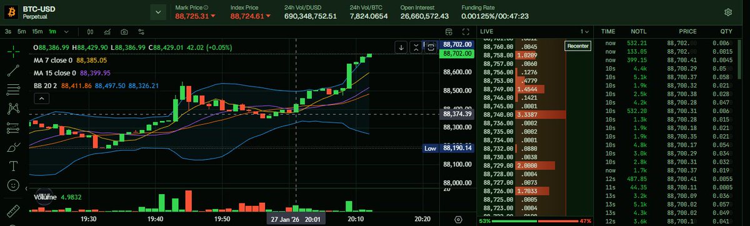The image size is (750, 226).
Task: Open the order book grouping dropdown
Action: [584, 31]
